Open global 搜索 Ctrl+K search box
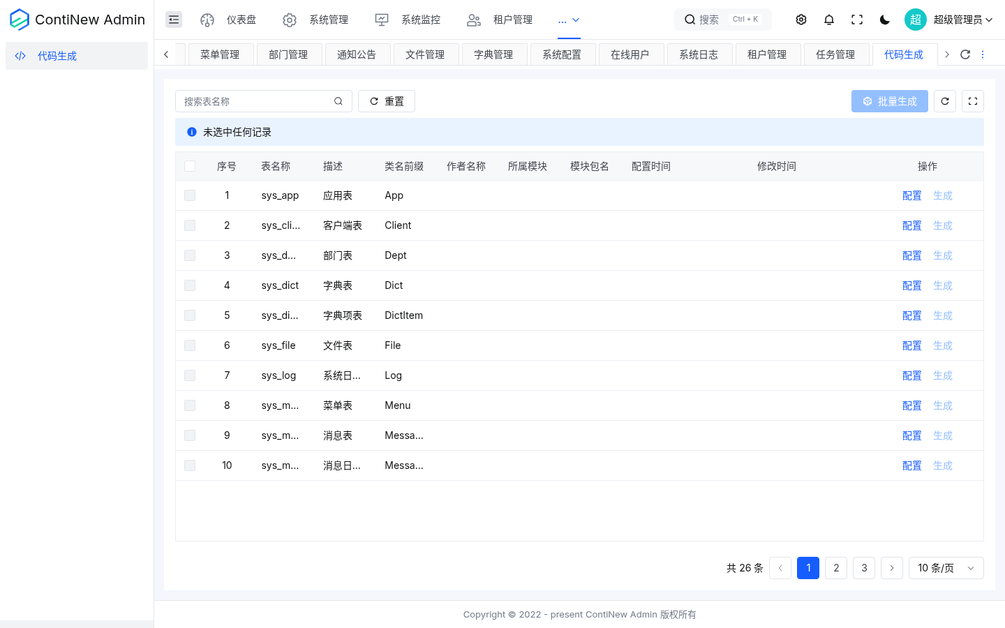 (723, 20)
